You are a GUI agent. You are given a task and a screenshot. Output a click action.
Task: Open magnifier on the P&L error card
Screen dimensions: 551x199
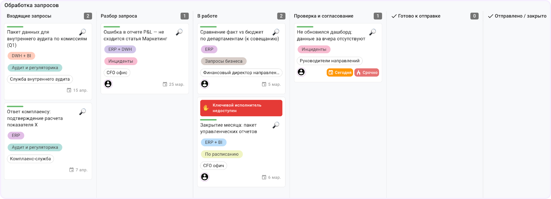click(179, 32)
